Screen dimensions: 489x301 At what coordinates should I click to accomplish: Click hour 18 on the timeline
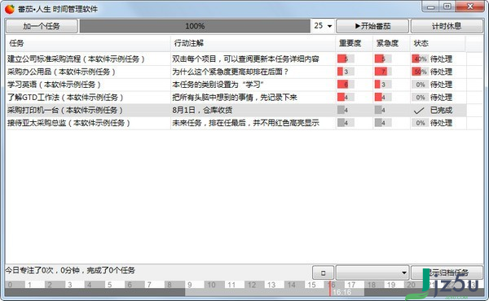tap(372, 285)
